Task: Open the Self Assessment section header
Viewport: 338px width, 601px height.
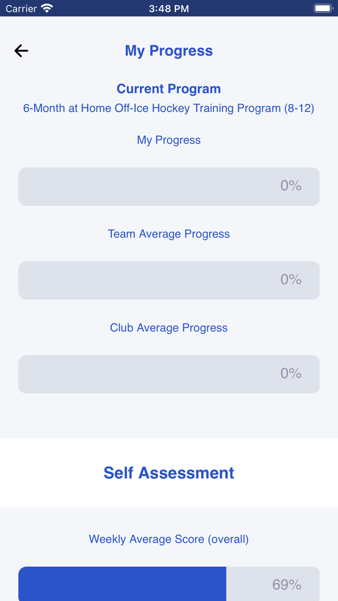Action: [169, 472]
